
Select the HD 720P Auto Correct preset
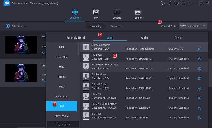pyautogui.click(x=104, y=106)
